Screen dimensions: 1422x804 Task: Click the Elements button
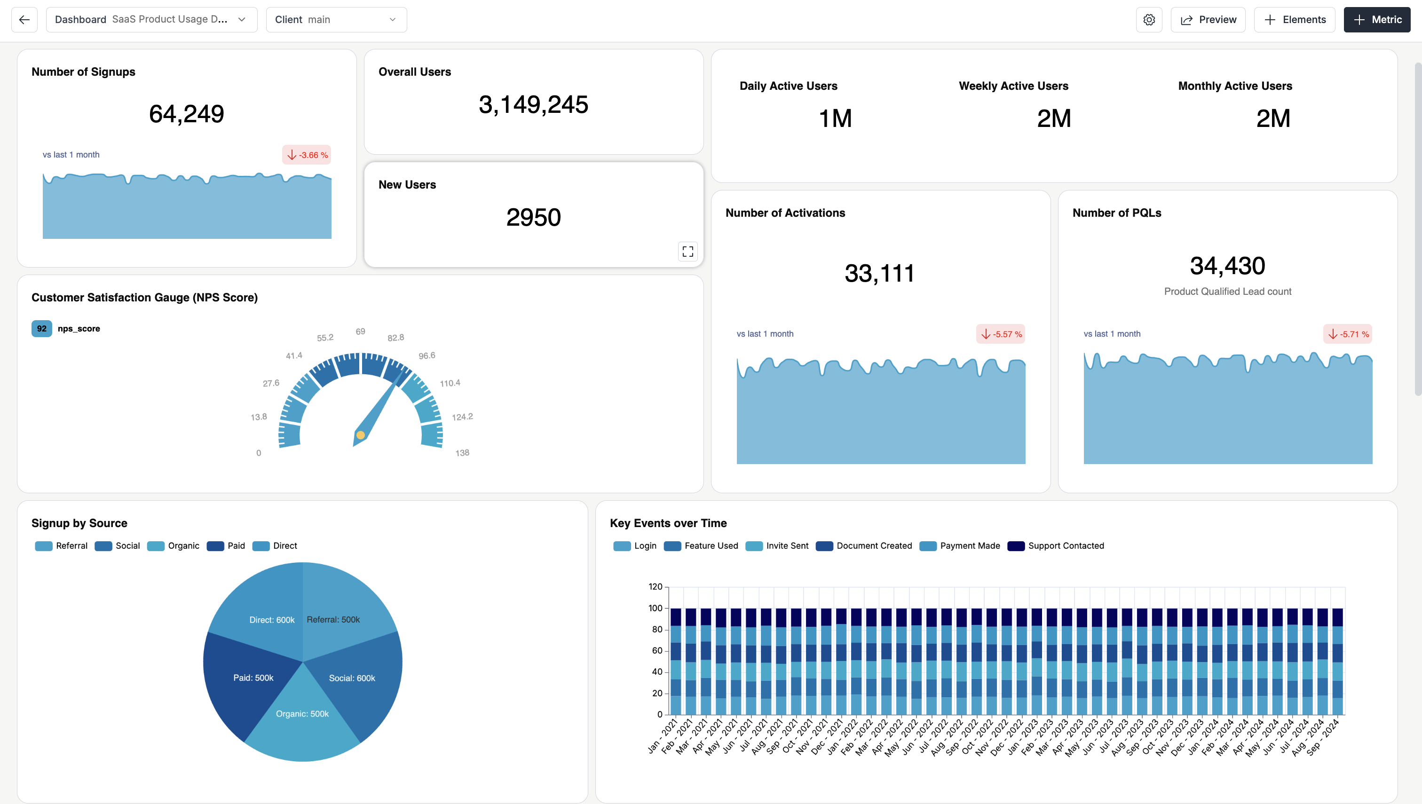[1295, 20]
